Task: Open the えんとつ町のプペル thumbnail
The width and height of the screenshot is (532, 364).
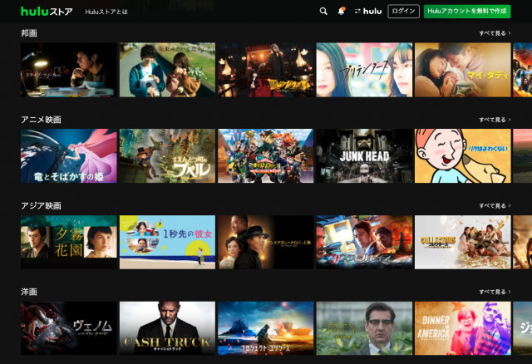Action: (167, 156)
